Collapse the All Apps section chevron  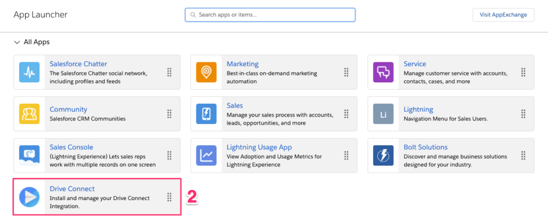[17, 42]
